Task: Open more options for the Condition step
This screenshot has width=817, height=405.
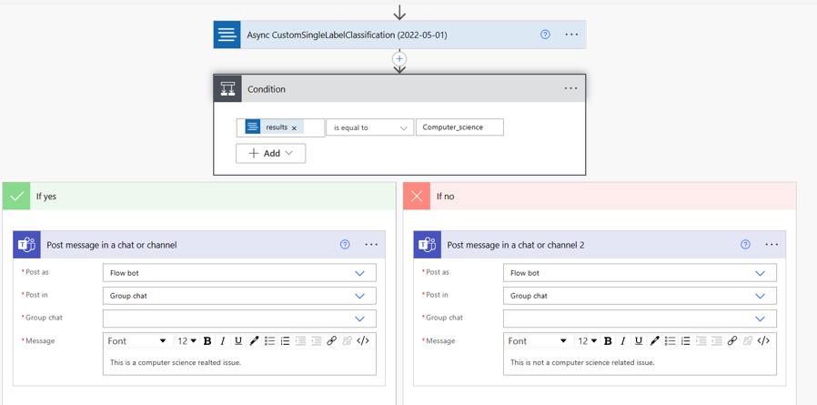Action: point(571,88)
